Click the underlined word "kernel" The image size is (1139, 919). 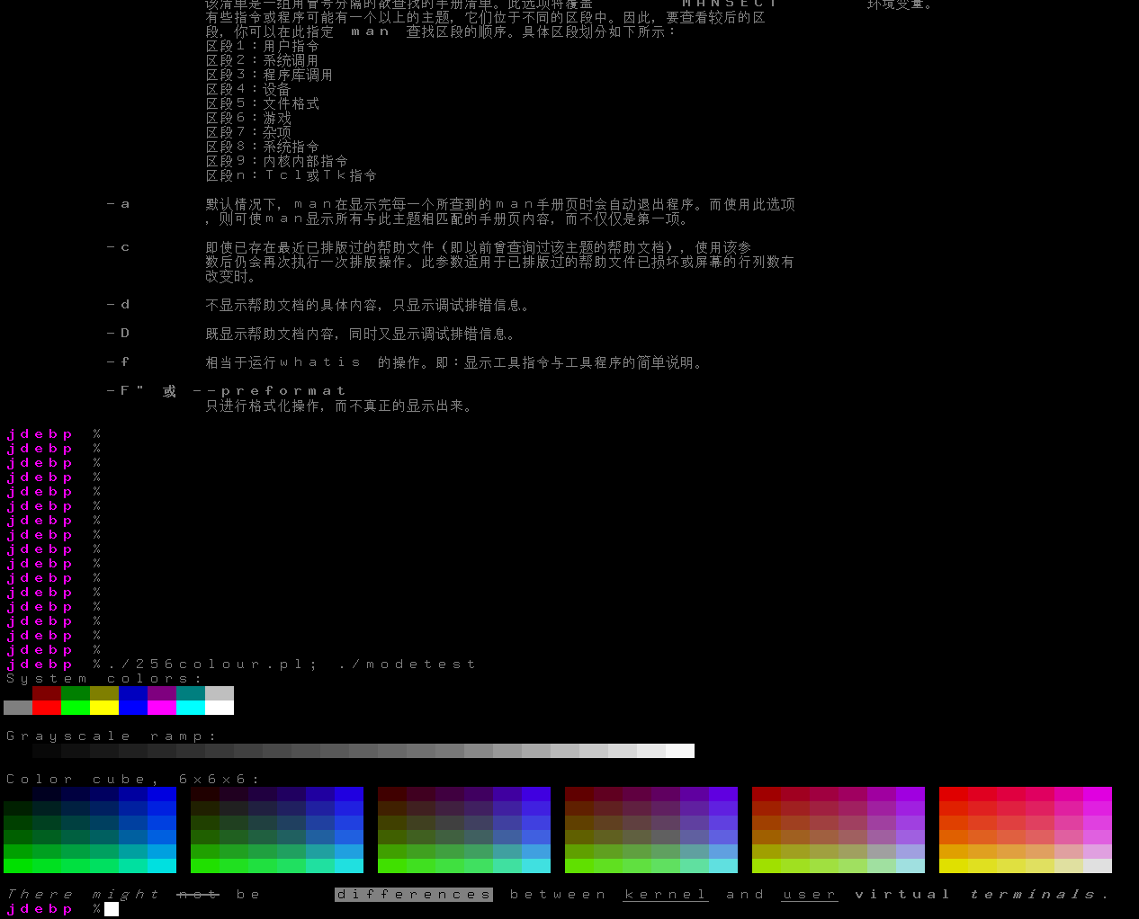tap(666, 895)
